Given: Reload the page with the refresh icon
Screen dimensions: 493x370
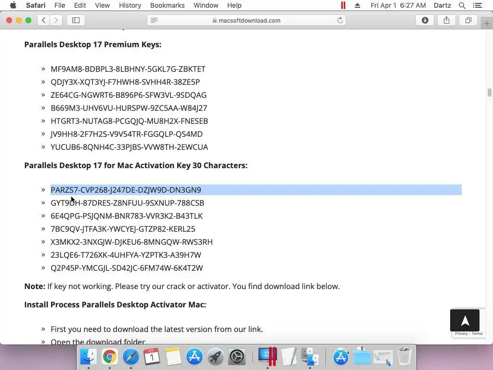Looking at the screenshot, I should [x=340, y=20].
